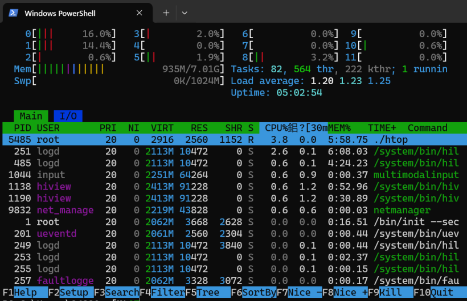Click the Tasks count 82
Viewport: 467px width, 301px height.
click(x=276, y=69)
